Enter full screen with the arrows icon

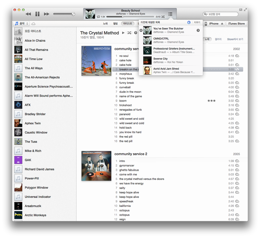tap(245, 10)
